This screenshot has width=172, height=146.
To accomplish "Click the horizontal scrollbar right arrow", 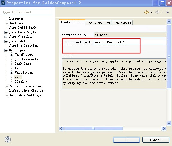I will [164, 128].
